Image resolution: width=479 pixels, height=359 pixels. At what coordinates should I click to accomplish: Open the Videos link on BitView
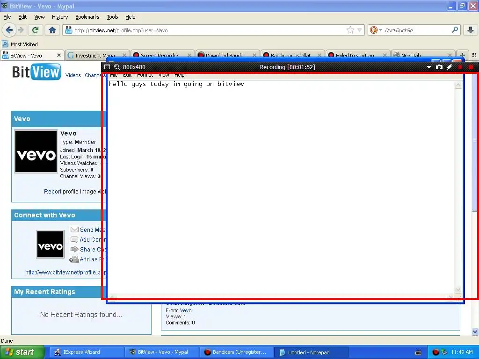pyautogui.click(x=73, y=75)
